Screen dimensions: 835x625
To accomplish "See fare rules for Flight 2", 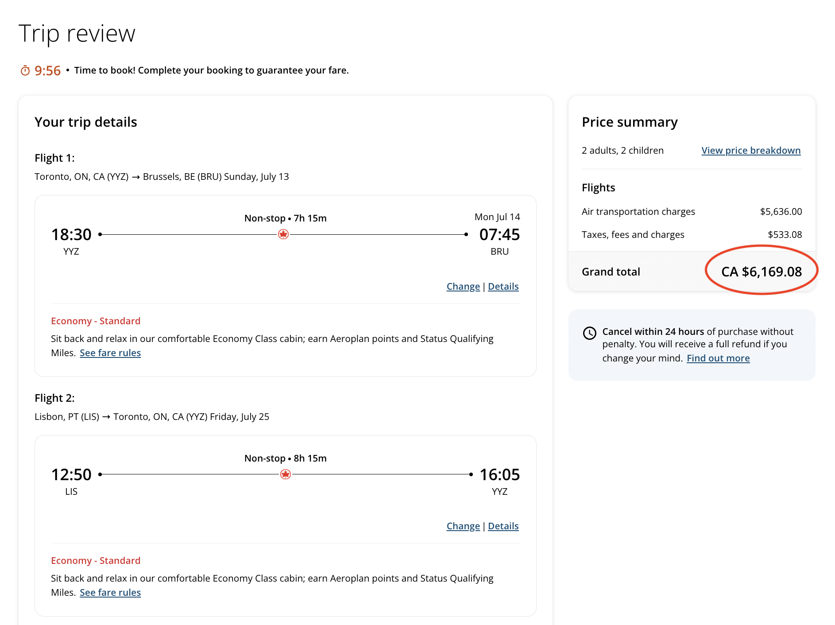I will [110, 593].
